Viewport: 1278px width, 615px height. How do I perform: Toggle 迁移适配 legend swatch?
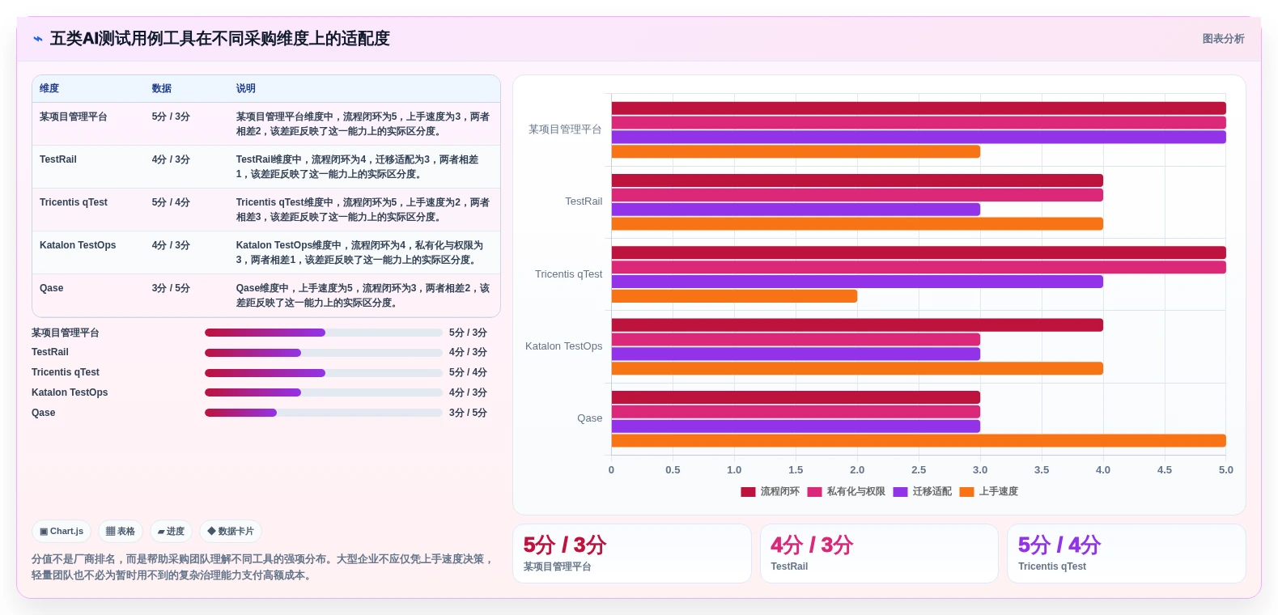click(900, 492)
